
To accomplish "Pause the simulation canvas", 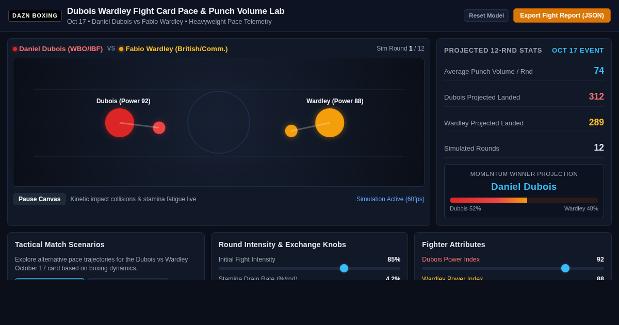I will [39, 199].
